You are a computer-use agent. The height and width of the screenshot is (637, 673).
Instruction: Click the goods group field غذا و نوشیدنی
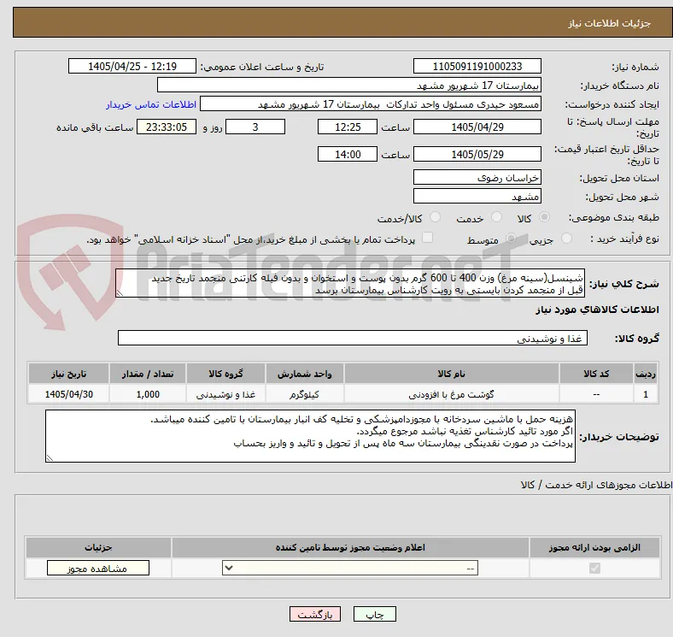coord(353,338)
